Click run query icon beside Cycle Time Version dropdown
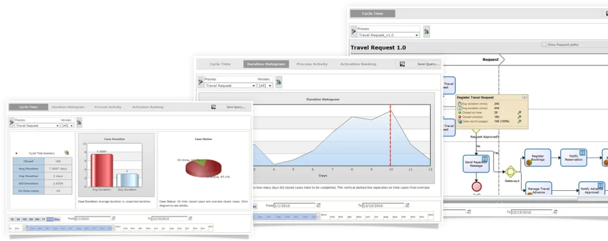Viewport: 608px width, 241px height. [79, 122]
